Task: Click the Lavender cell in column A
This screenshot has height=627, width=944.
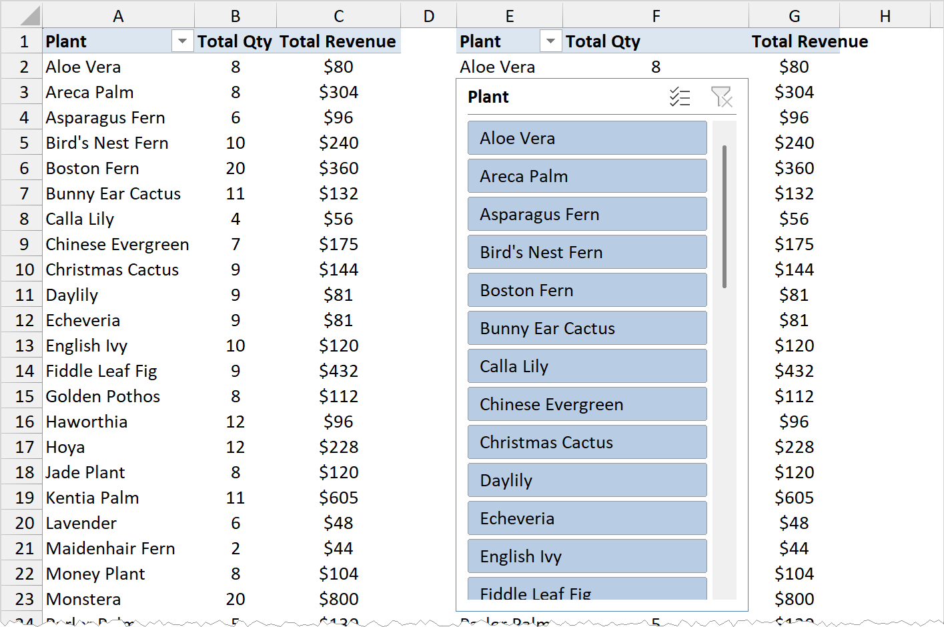Action: 118,523
